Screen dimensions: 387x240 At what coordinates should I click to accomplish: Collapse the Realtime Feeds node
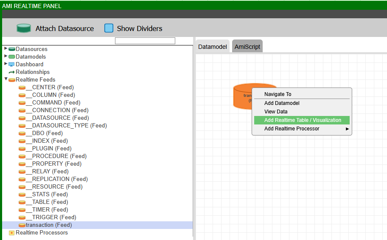click(6, 79)
